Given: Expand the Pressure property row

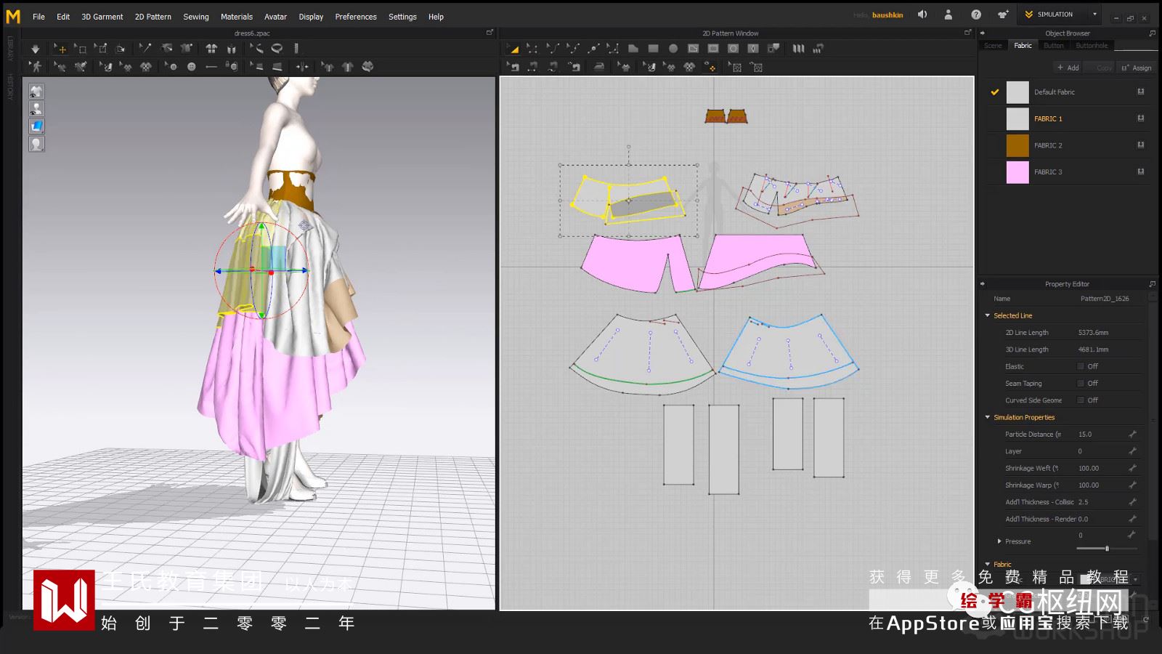Looking at the screenshot, I should tap(999, 541).
